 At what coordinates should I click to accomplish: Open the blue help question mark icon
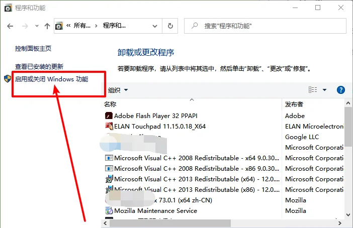pyautogui.click(x=340, y=90)
